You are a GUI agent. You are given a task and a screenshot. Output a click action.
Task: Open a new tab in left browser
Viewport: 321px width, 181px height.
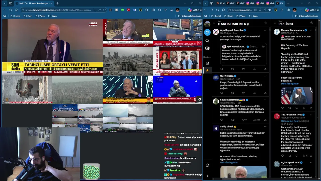[57, 3]
